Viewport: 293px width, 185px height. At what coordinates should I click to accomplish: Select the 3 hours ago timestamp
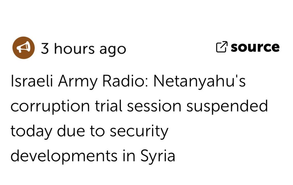tap(84, 49)
